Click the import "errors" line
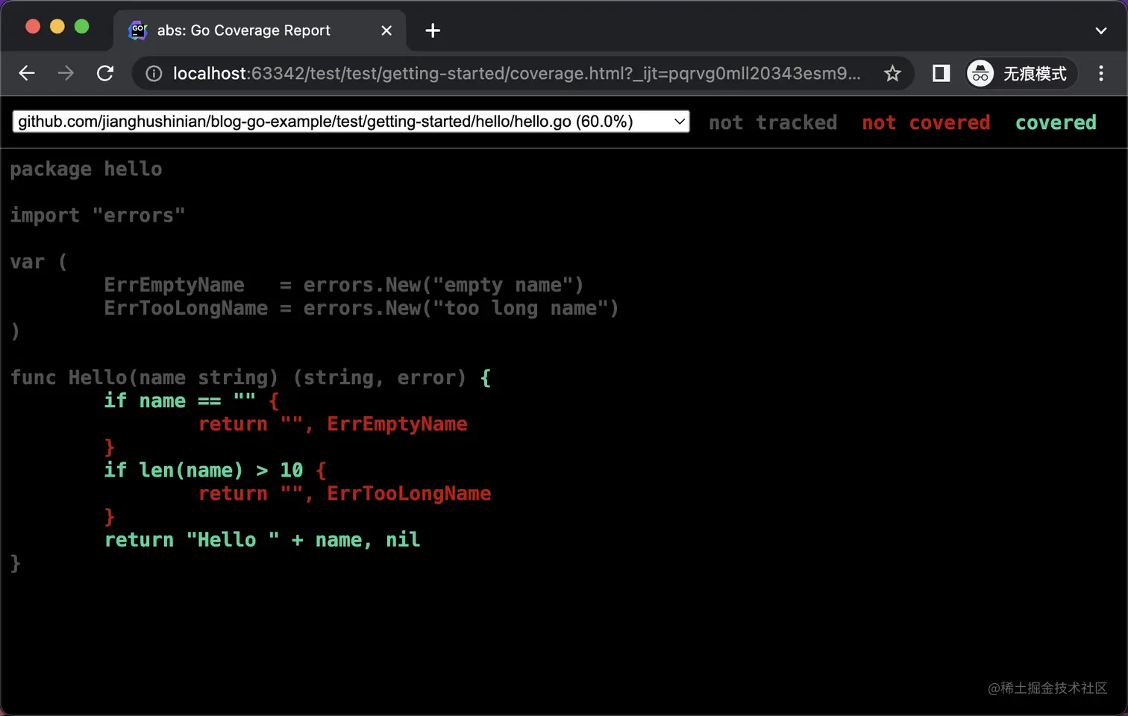 [97, 216]
